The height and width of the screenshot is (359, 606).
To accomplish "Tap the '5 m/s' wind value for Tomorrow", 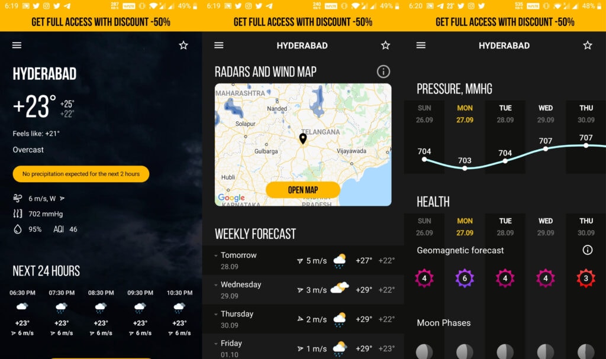I will 317,261.
